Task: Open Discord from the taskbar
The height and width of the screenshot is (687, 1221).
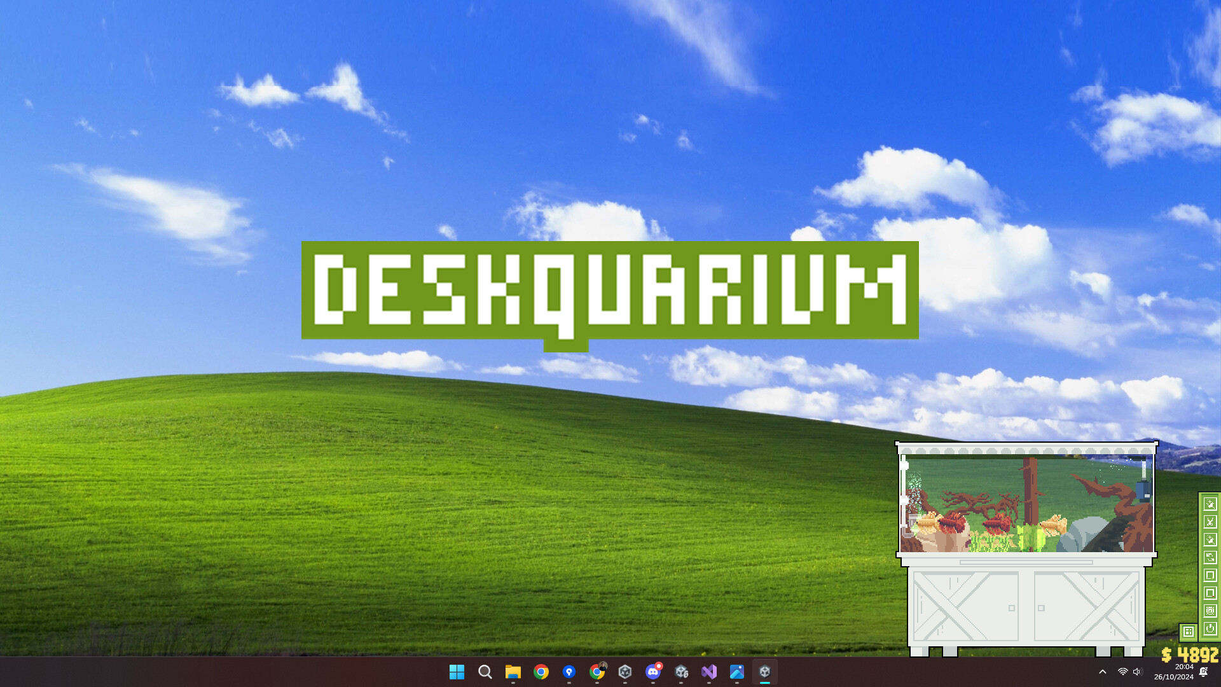Action: pos(653,672)
